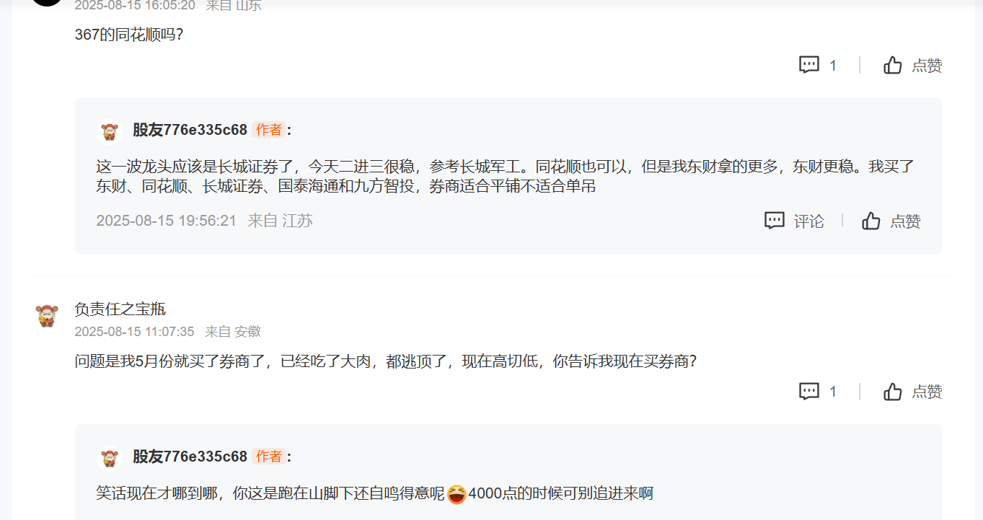Image resolution: width=983 pixels, height=520 pixels.
Task: Click the 评论 text in the Jiangsu reply
Action: click(808, 221)
